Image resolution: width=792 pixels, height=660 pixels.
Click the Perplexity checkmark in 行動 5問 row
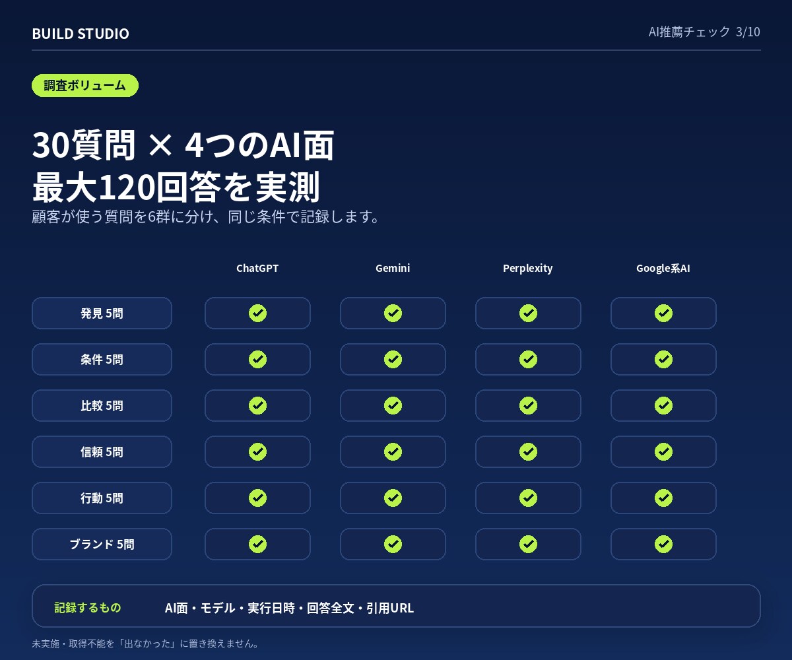tap(528, 498)
